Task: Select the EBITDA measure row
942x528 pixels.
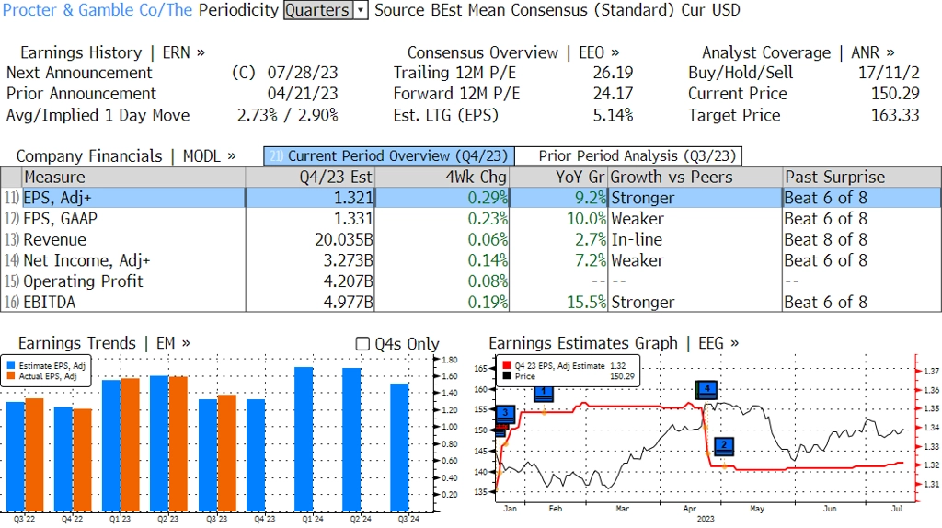Action: tap(471, 302)
